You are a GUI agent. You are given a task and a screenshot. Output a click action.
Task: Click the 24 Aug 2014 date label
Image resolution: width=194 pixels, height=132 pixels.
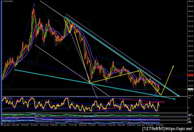coord(131,125)
